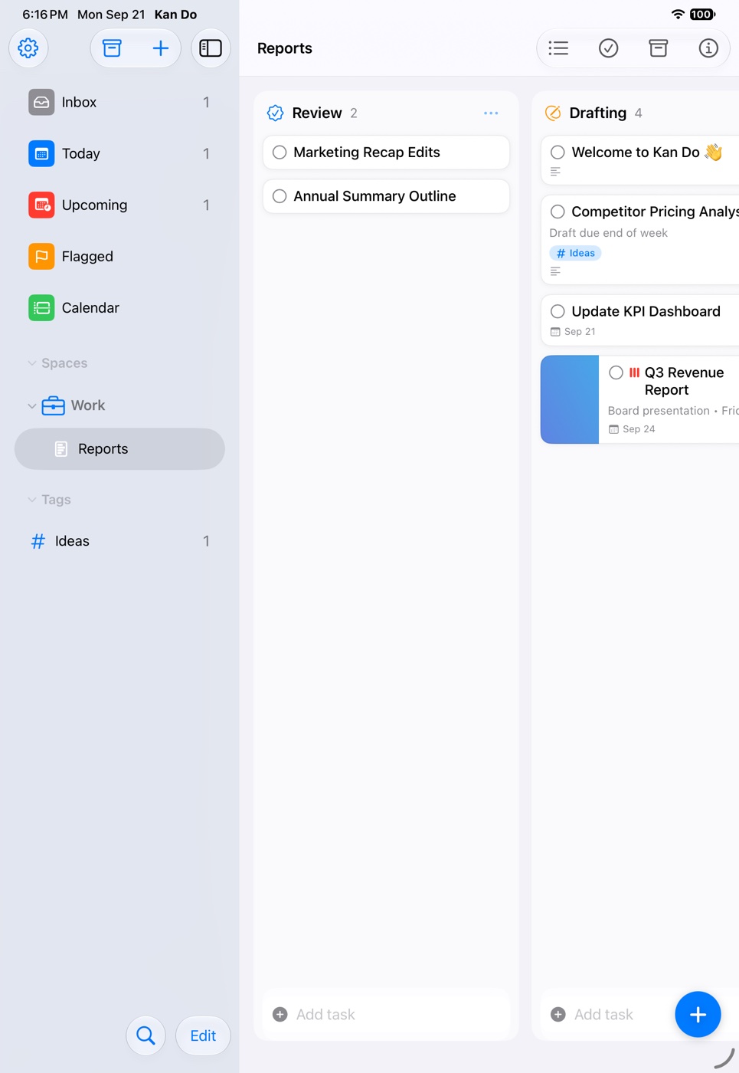Click the 6:16 PM clock
Image resolution: width=739 pixels, height=1073 pixels.
[45, 15]
